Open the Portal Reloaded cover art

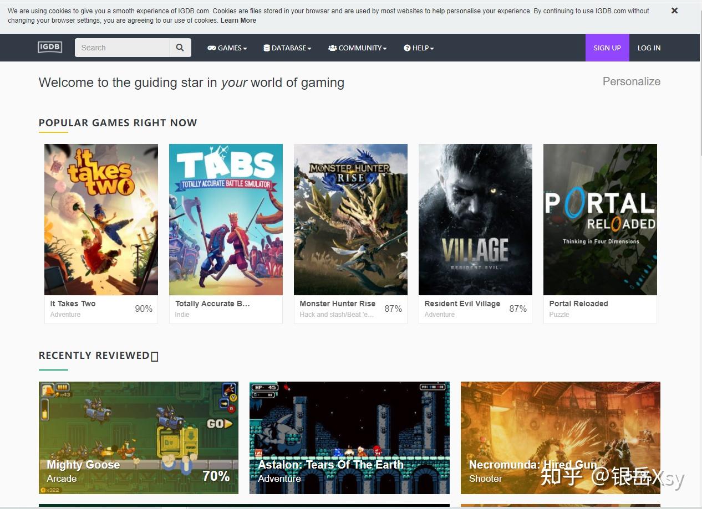point(600,219)
